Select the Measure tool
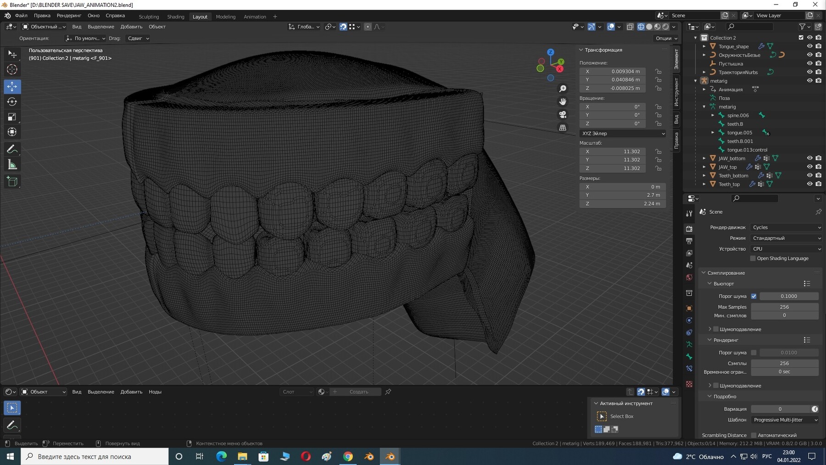Image resolution: width=826 pixels, height=465 pixels. tap(12, 164)
